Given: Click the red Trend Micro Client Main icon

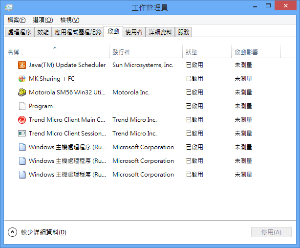Looking at the screenshot, I should pos(22,120).
